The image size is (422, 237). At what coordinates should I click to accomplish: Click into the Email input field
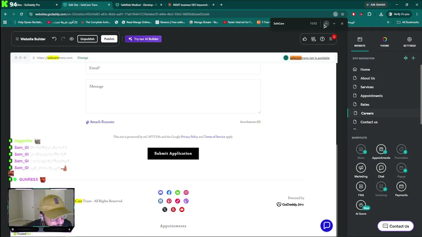click(x=173, y=68)
